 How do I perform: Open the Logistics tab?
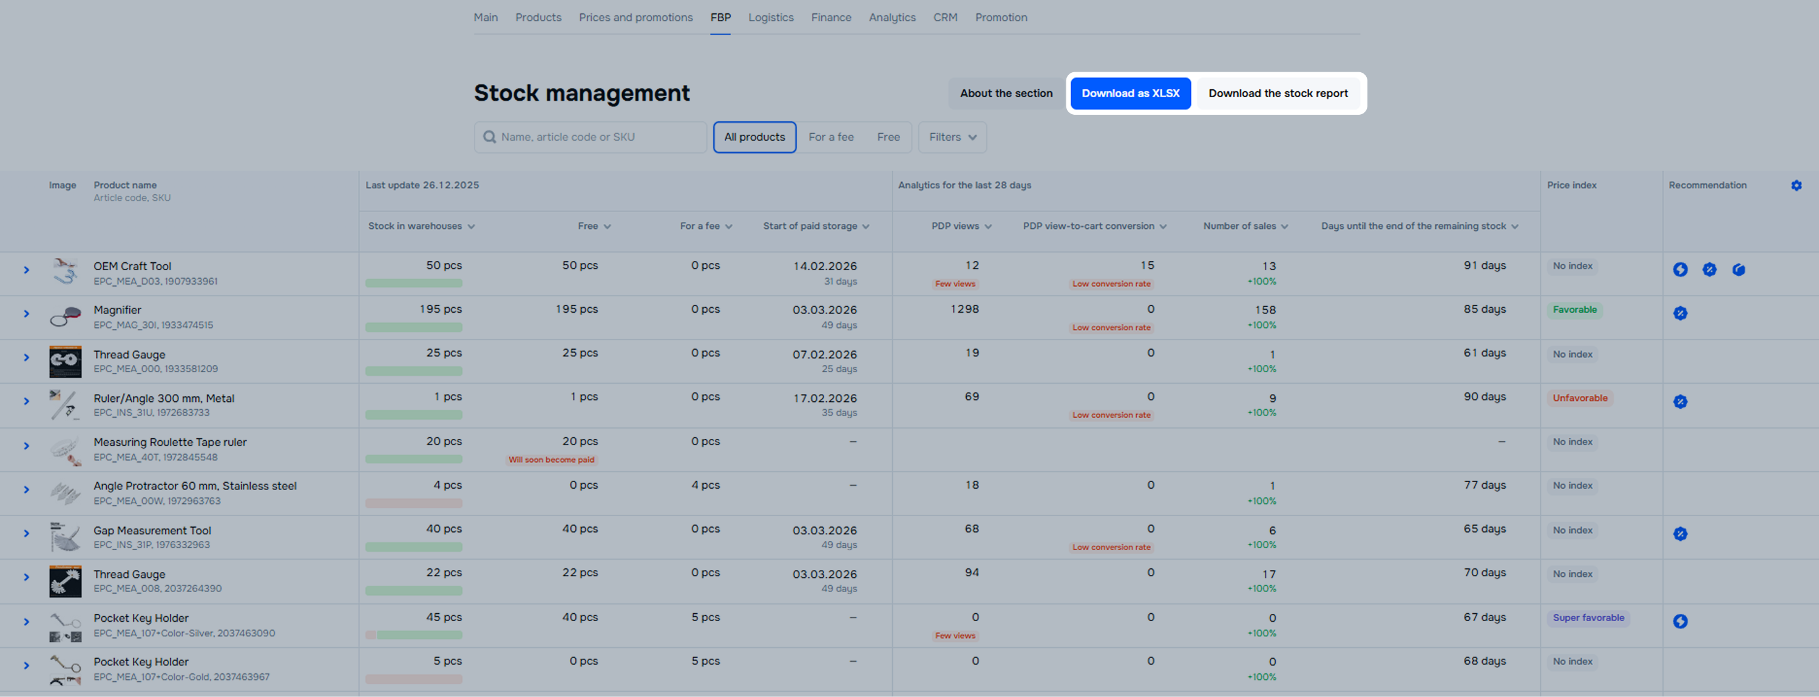pos(770,17)
